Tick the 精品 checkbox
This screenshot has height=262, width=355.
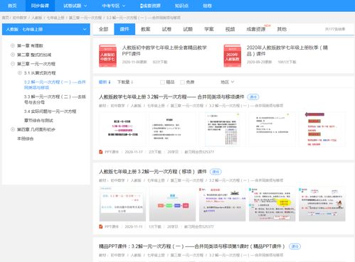(162, 82)
